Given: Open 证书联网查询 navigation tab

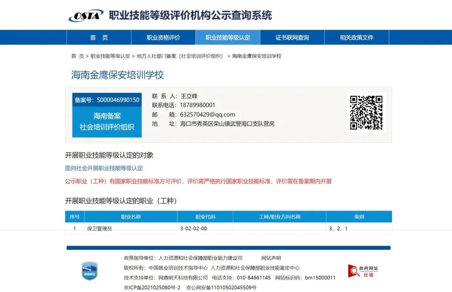Looking at the screenshot, I should click(292, 38).
